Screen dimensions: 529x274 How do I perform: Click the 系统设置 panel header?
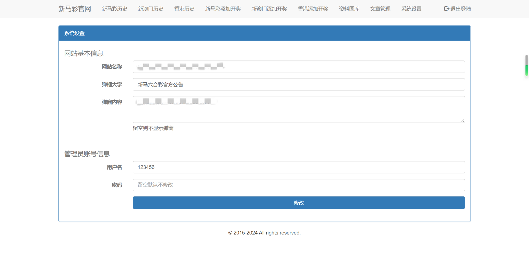coord(264,33)
